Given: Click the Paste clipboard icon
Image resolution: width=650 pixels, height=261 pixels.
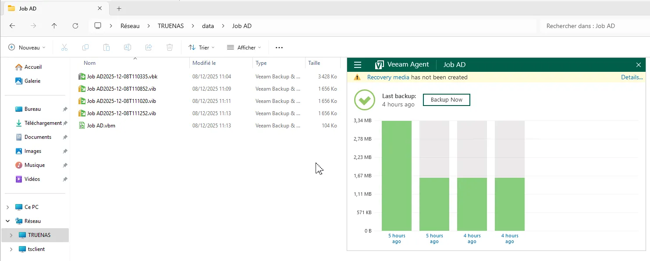Looking at the screenshot, I should pos(107,47).
